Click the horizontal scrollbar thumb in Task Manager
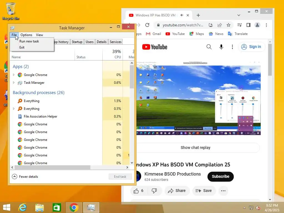The height and width of the screenshot is (213, 284). [x=52, y=167]
